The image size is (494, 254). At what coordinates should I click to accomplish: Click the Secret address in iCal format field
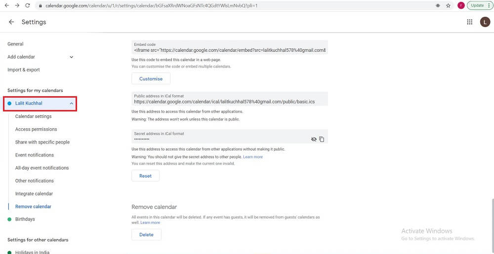point(230,137)
